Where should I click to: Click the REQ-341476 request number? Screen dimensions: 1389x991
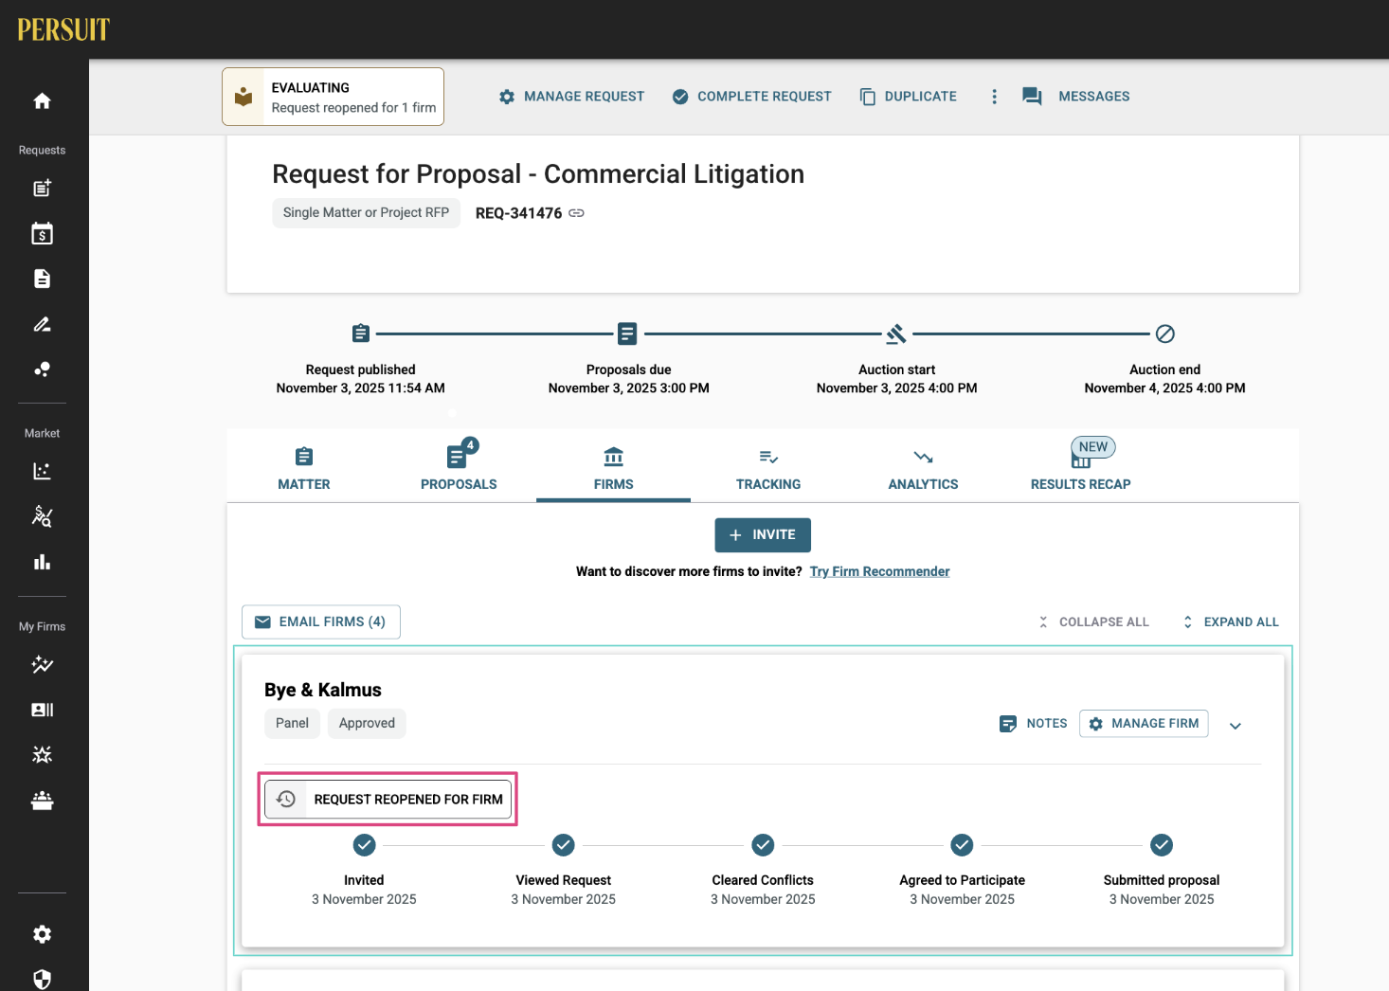(518, 213)
